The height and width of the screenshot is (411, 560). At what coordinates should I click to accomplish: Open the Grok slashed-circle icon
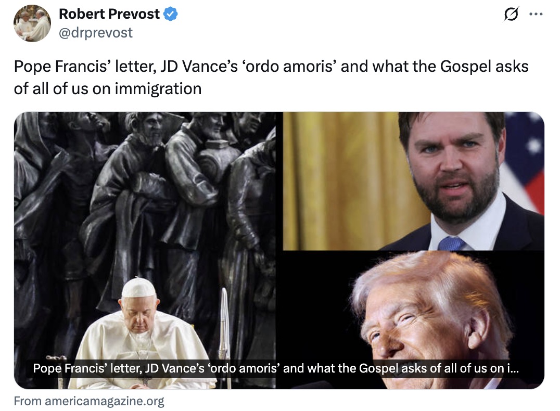pyautogui.click(x=511, y=14)
